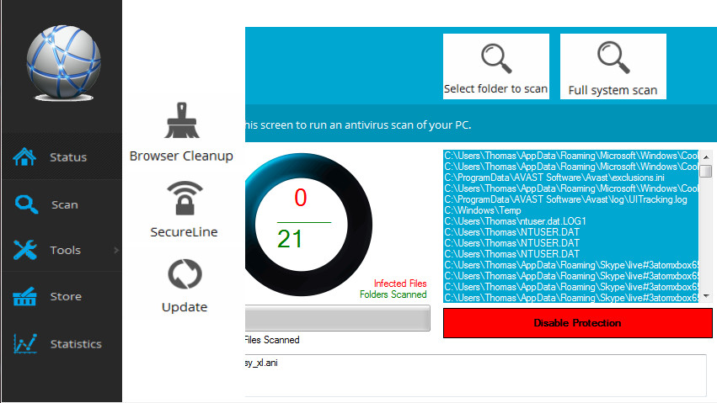This screenshot has width=717, height=403.
Task: Select the C:\Windows\Temp list entry
Action: point(483,210)
